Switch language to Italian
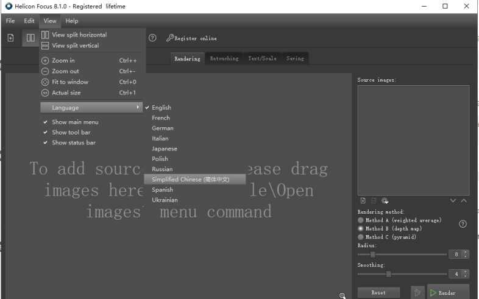This screenshot has width=479, height=299. (194, 138)
